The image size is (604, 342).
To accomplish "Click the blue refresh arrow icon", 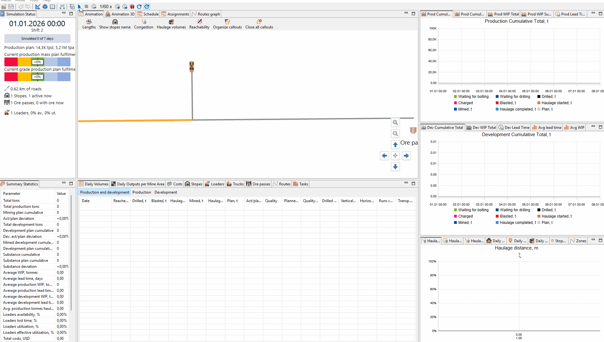I will coord(139,6).
